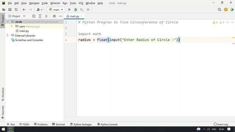The height and width of the screenshot is (132, 235).
Task: Select opened file locate target icon
Action: [x=34, y=16]
